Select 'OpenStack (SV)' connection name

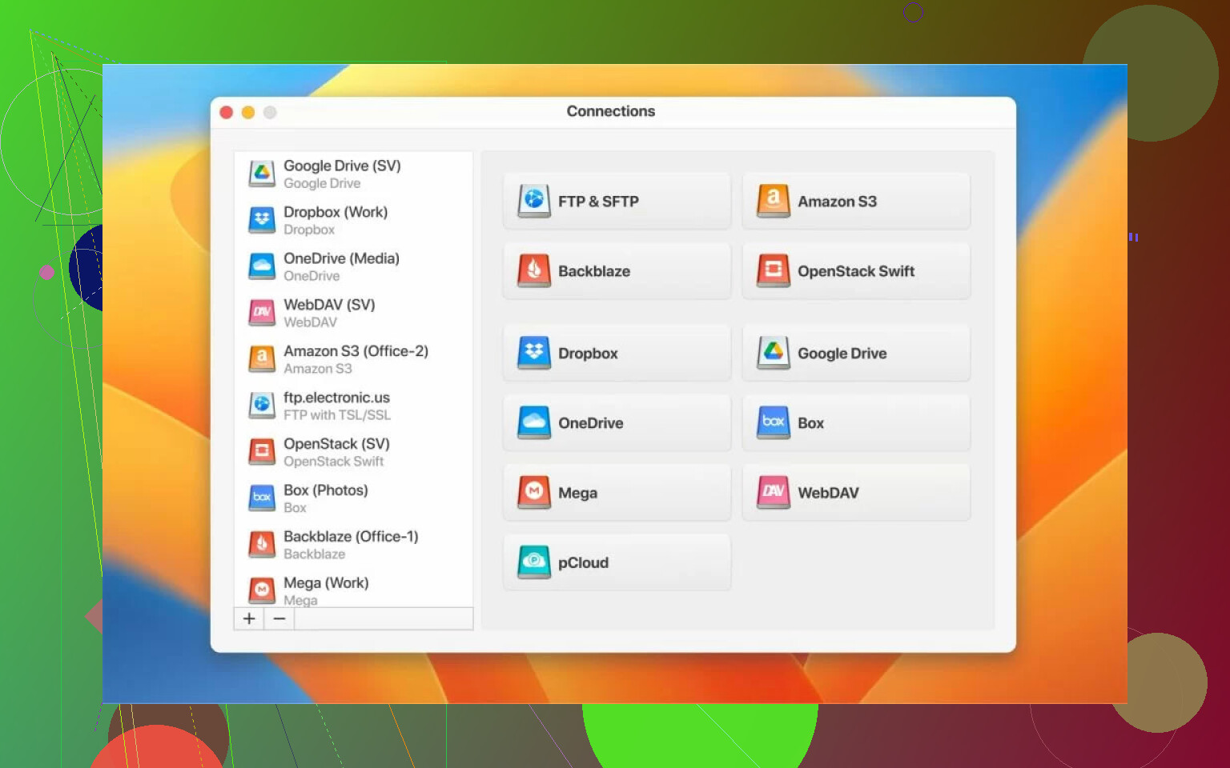(x=336, y=444)
